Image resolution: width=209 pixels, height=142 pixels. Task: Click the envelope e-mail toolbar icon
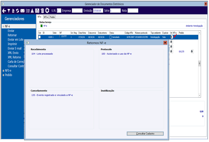(x=22, y=11)
